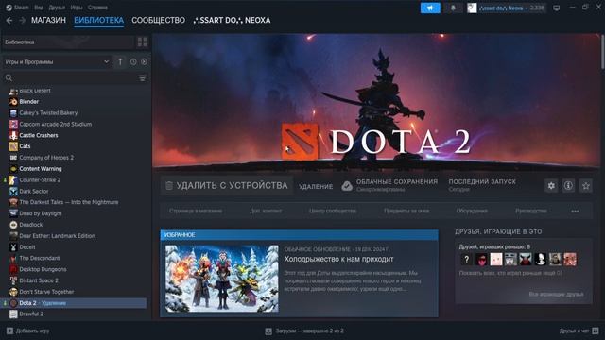The width and height of the screenshot is (605, 340).
Task: Go to МАГАЗИН tab
Action: 48,20
